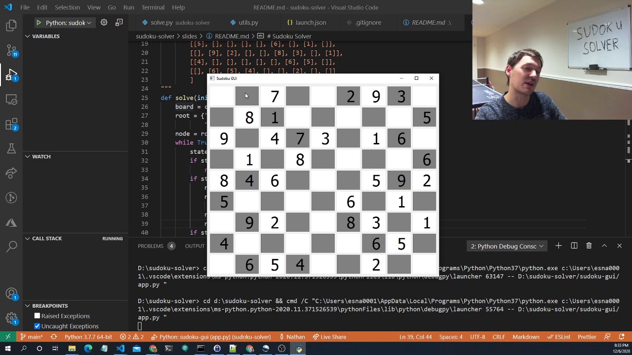Close the terminal panel
Image resolution: width=632 pixels, height=355 pixels.
(619, 246)
